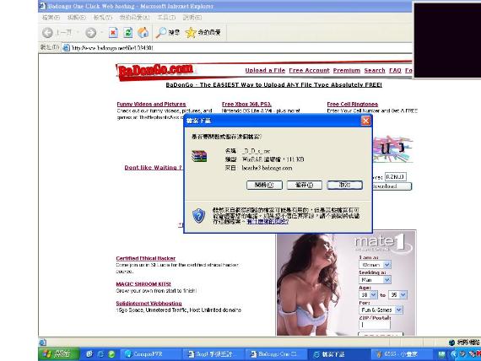Open the Favorites (我的最愛) menu
The image size is (481, 361).
click(x=135, y=18)
